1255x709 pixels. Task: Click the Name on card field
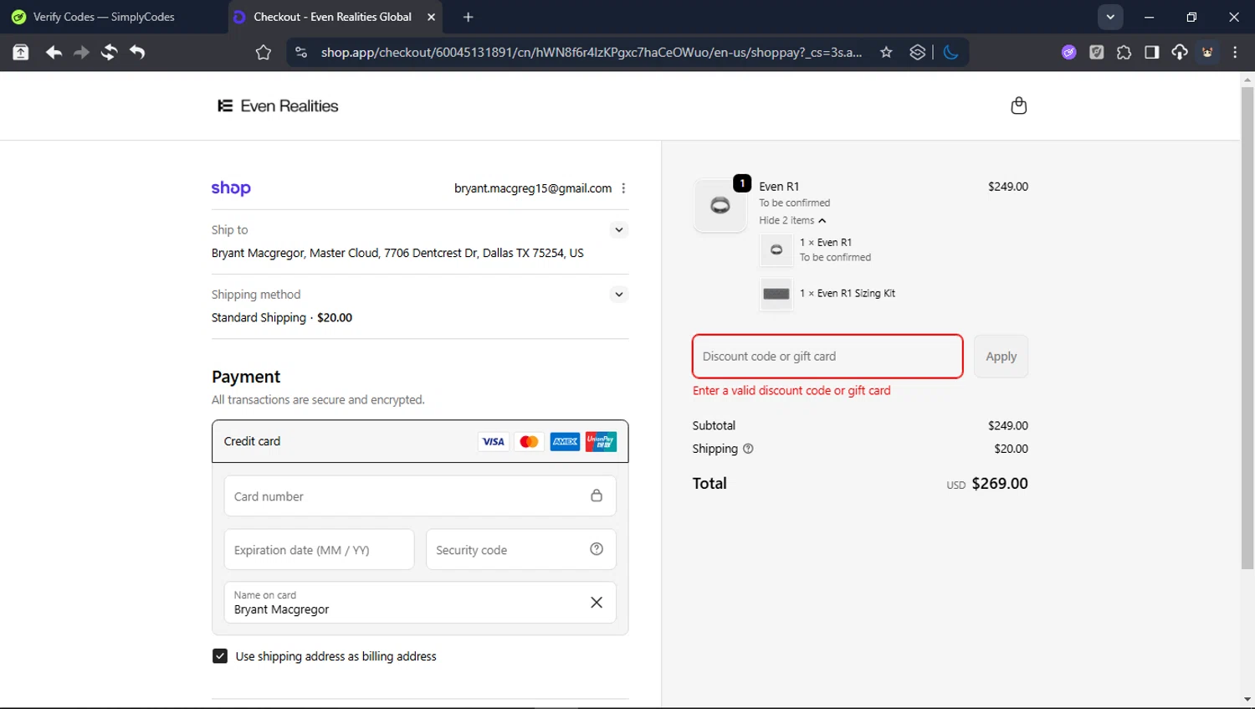[420, 603]
